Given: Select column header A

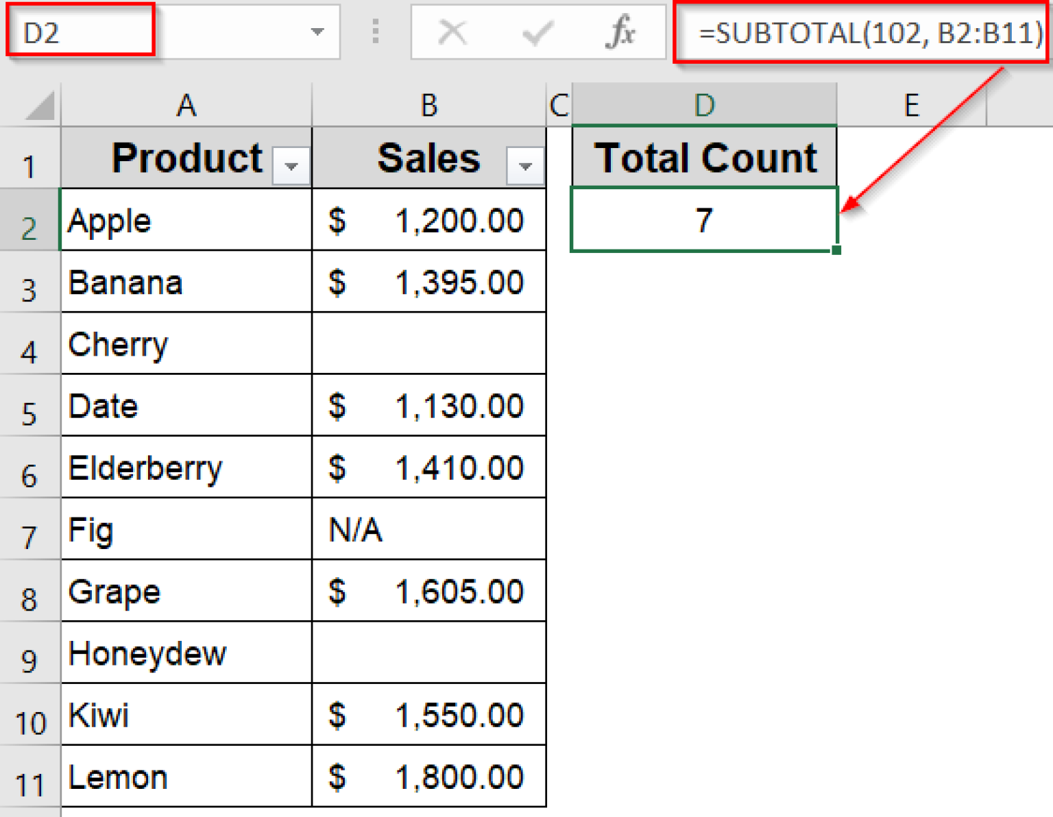Looking at the screenshot, I should (x=186, y=104).
